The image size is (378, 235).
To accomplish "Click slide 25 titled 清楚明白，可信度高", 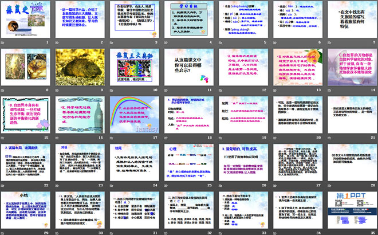I will [242, 163].
